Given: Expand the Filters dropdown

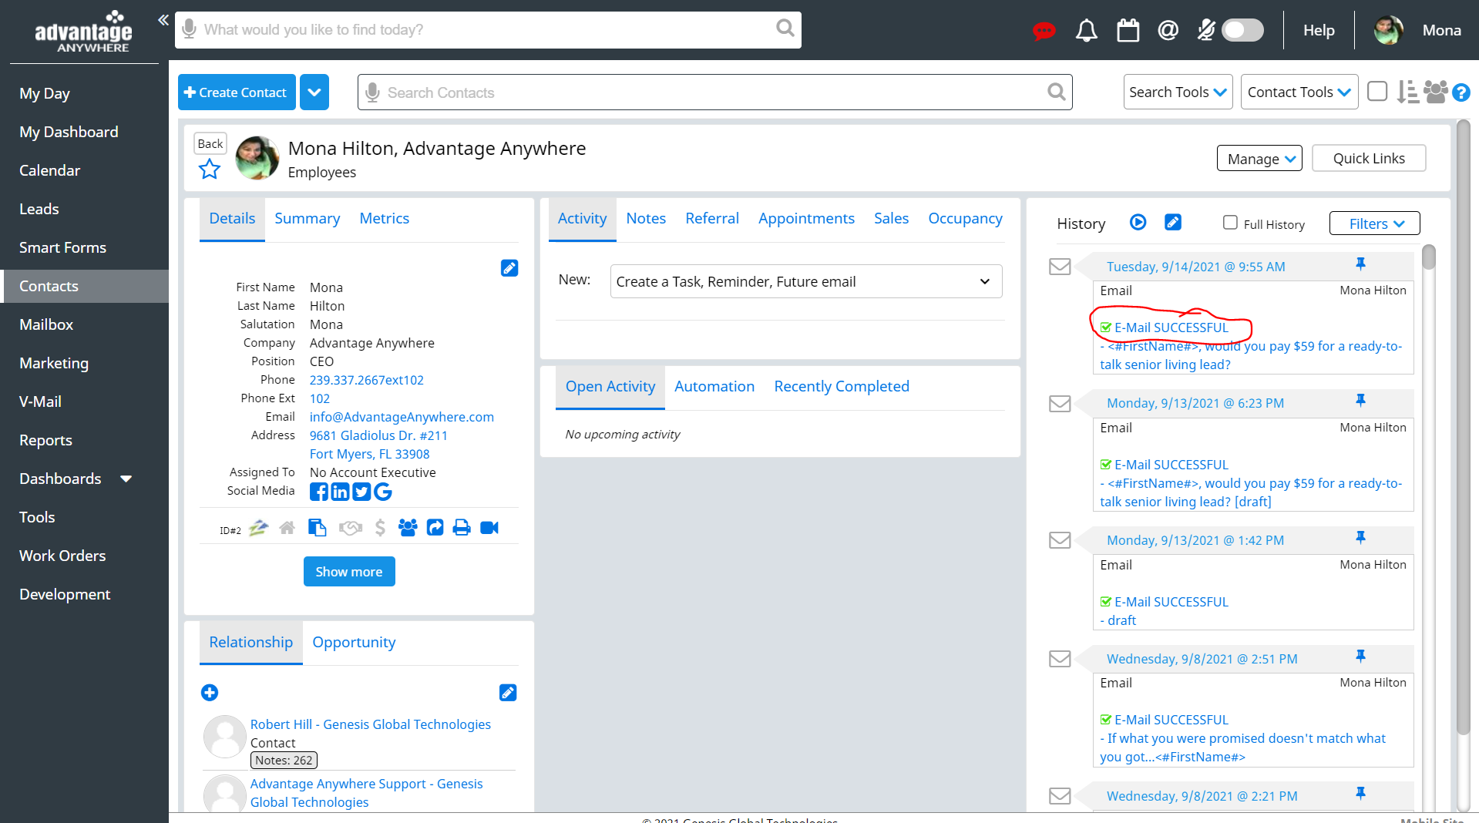Looking at the screenshot, I should point(1375,223).
